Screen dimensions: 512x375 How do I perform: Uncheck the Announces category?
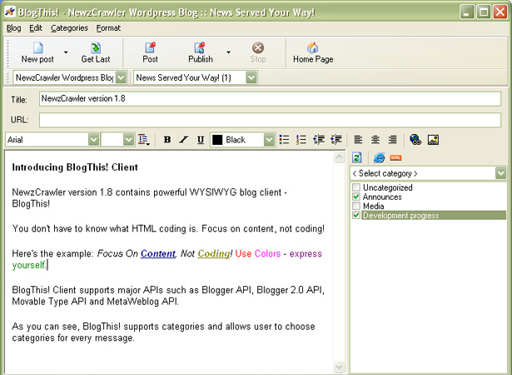(356, 197)
